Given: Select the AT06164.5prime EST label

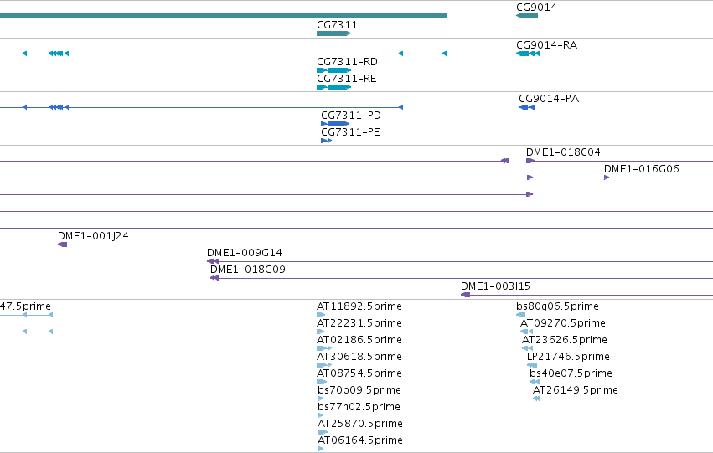Looking at the screenshot, I should coord(359,440).
